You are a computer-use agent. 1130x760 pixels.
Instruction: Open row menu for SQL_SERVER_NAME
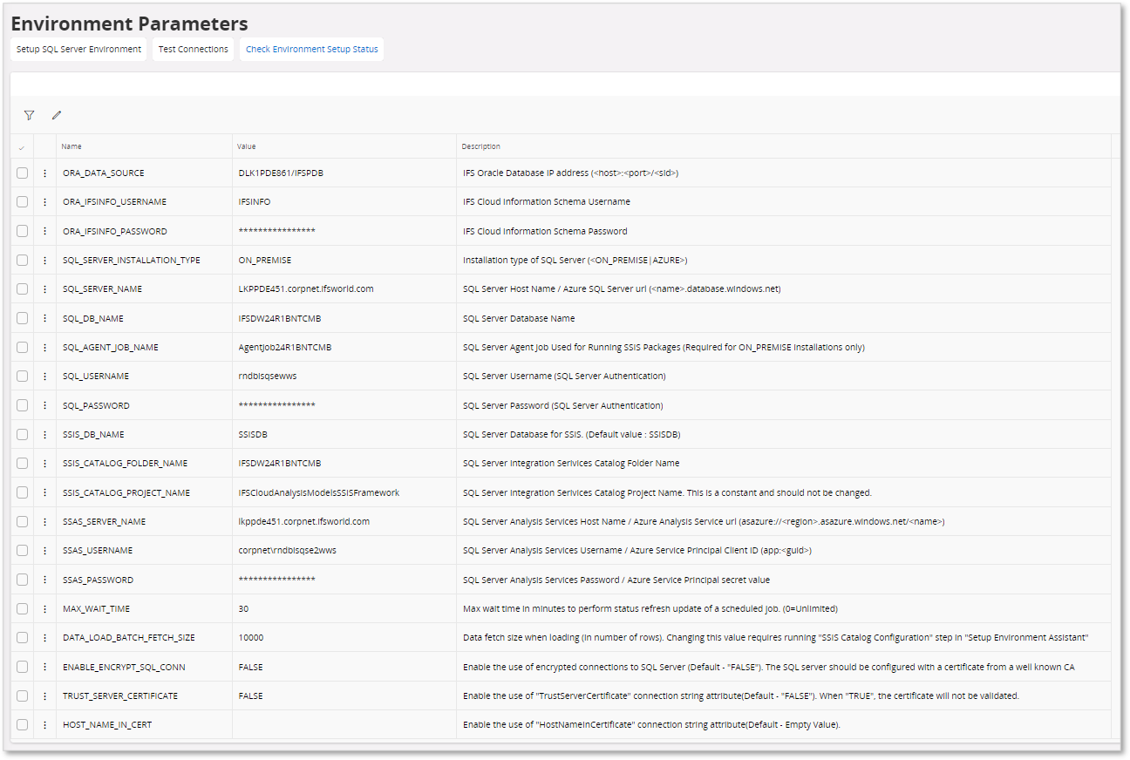coord(44,288)
